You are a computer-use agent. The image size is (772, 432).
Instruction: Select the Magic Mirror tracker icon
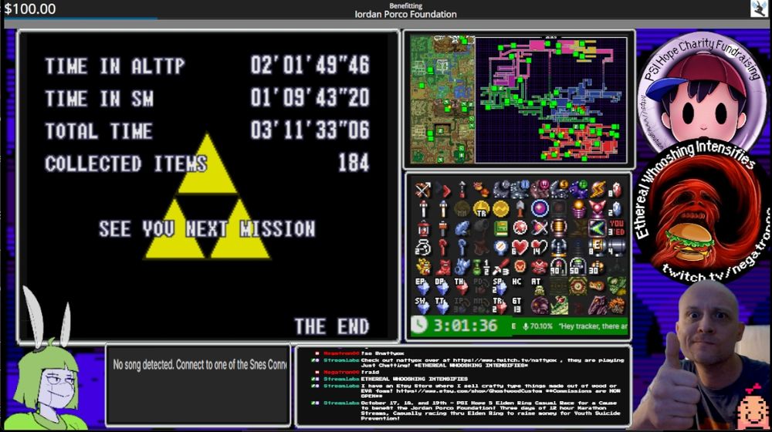[501, 248]
